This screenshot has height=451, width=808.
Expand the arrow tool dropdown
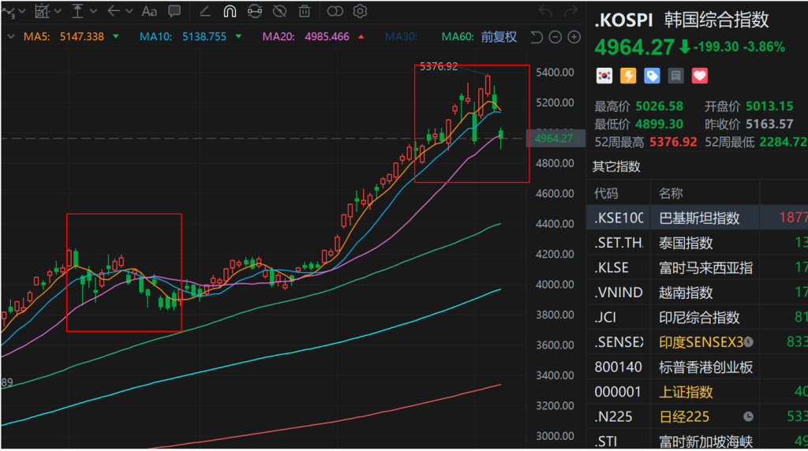point(129,11)
